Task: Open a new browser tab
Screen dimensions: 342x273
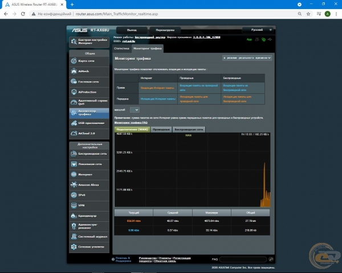Action: click(x=72, y=5)
